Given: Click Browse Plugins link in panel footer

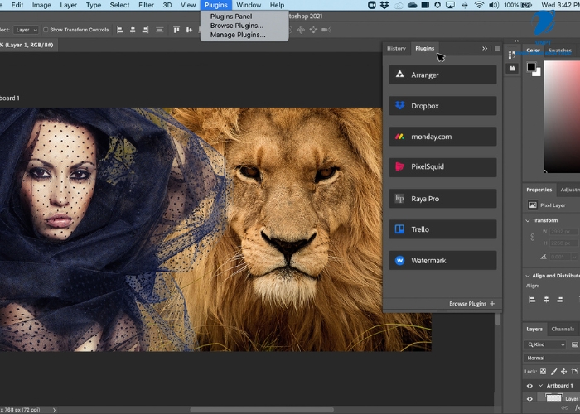Looking at the screenshot, I should click(467, 304).
